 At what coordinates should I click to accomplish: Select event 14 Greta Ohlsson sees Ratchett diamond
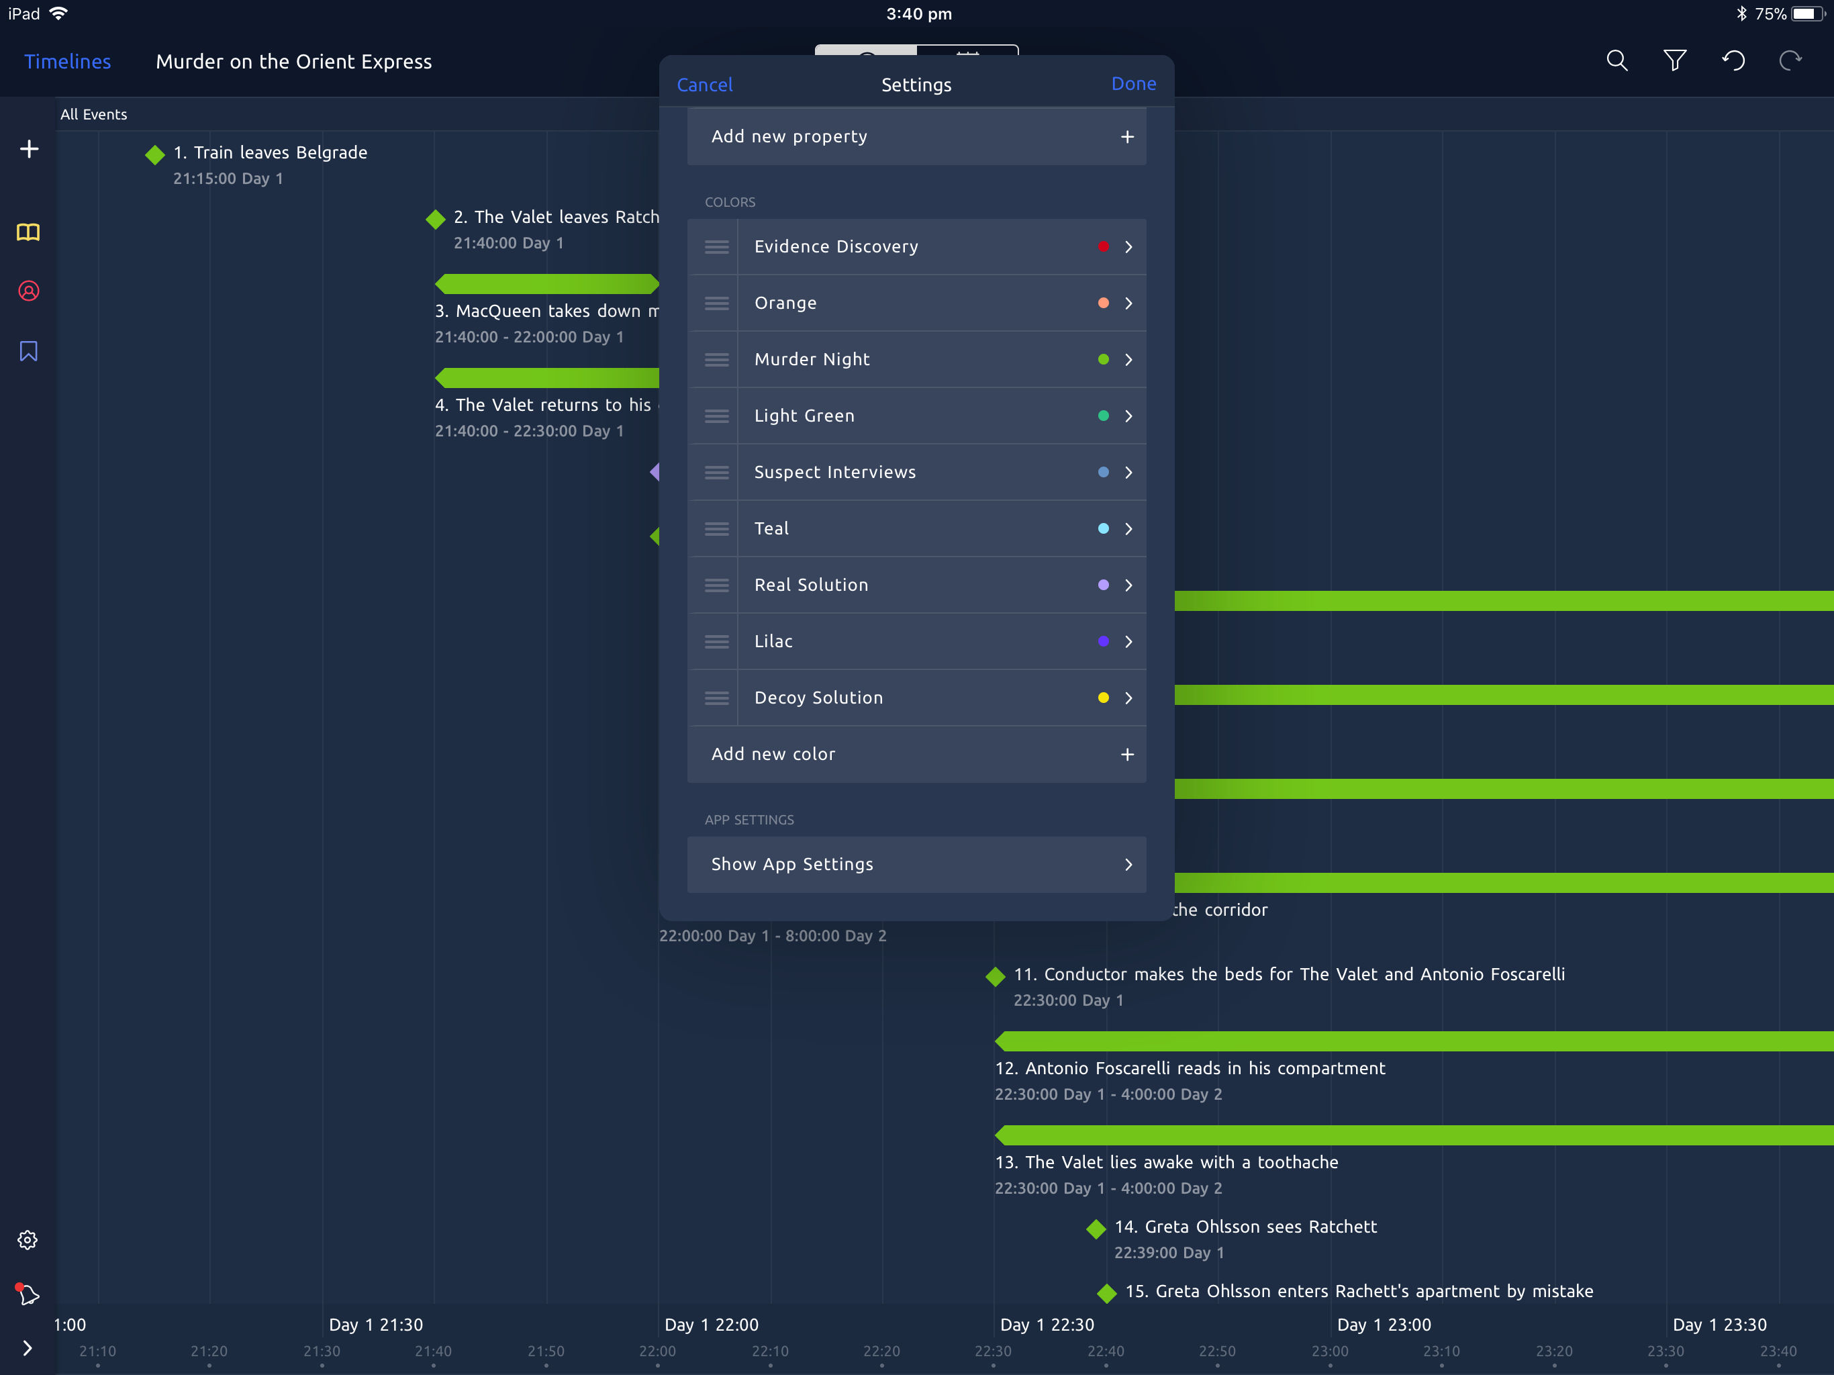point(1096,1229)
